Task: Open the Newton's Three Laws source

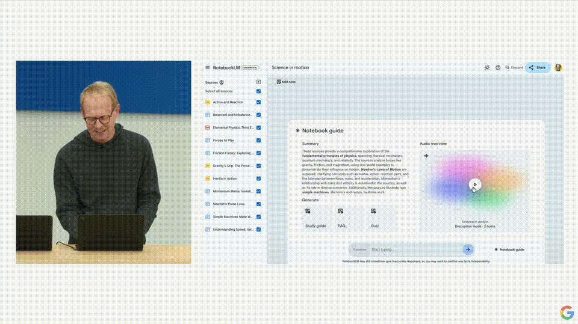Action: pos(229,204)
